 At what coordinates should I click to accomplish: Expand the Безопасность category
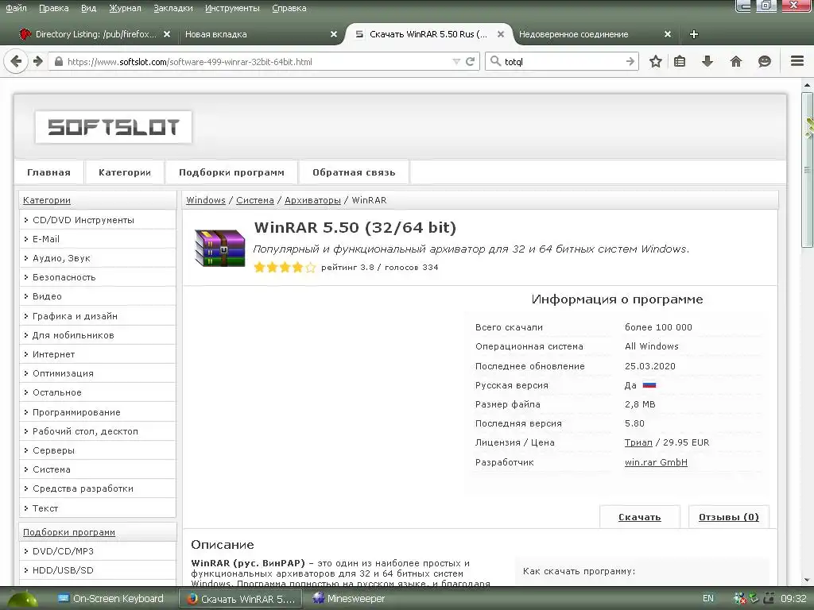(98, 277)
